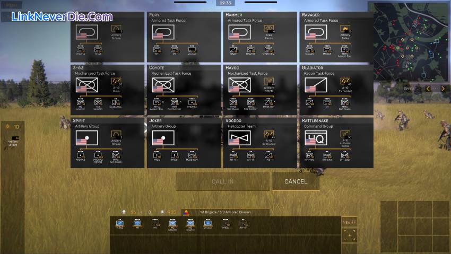Viewport: 451px width, 254px height.
Task: Select the Gladiator recon task force symbol
Action: coord(316,85)
